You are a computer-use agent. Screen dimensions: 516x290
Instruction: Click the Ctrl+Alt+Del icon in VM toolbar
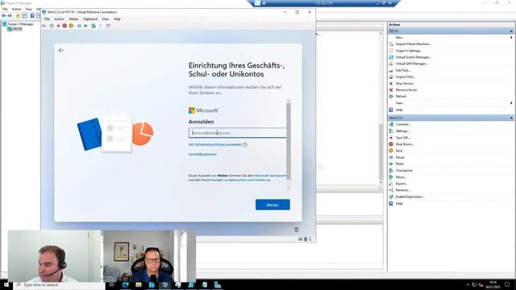[44, 26]
